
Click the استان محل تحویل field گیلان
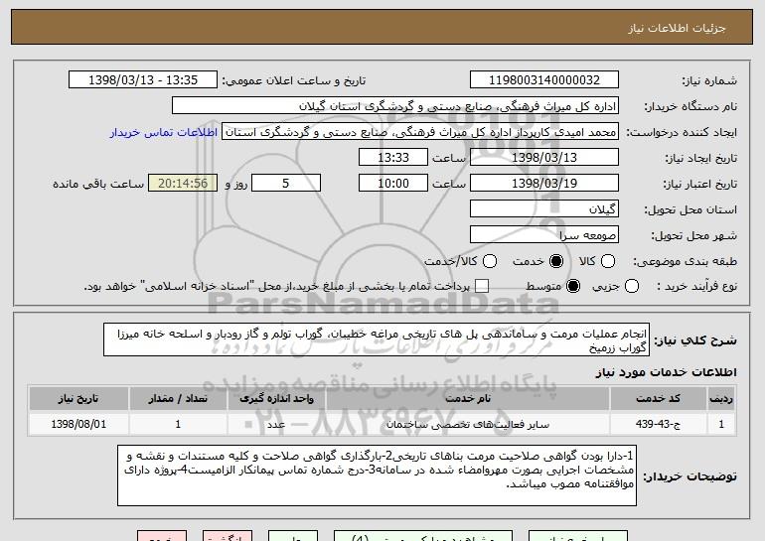[x=544, y=209]
